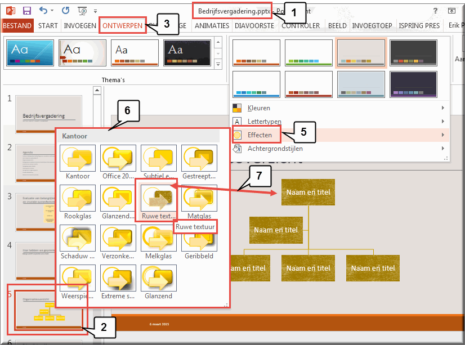Open the Kleuren submenu
Viewport: 465px width, 345px height.
[x=340, y=108]
